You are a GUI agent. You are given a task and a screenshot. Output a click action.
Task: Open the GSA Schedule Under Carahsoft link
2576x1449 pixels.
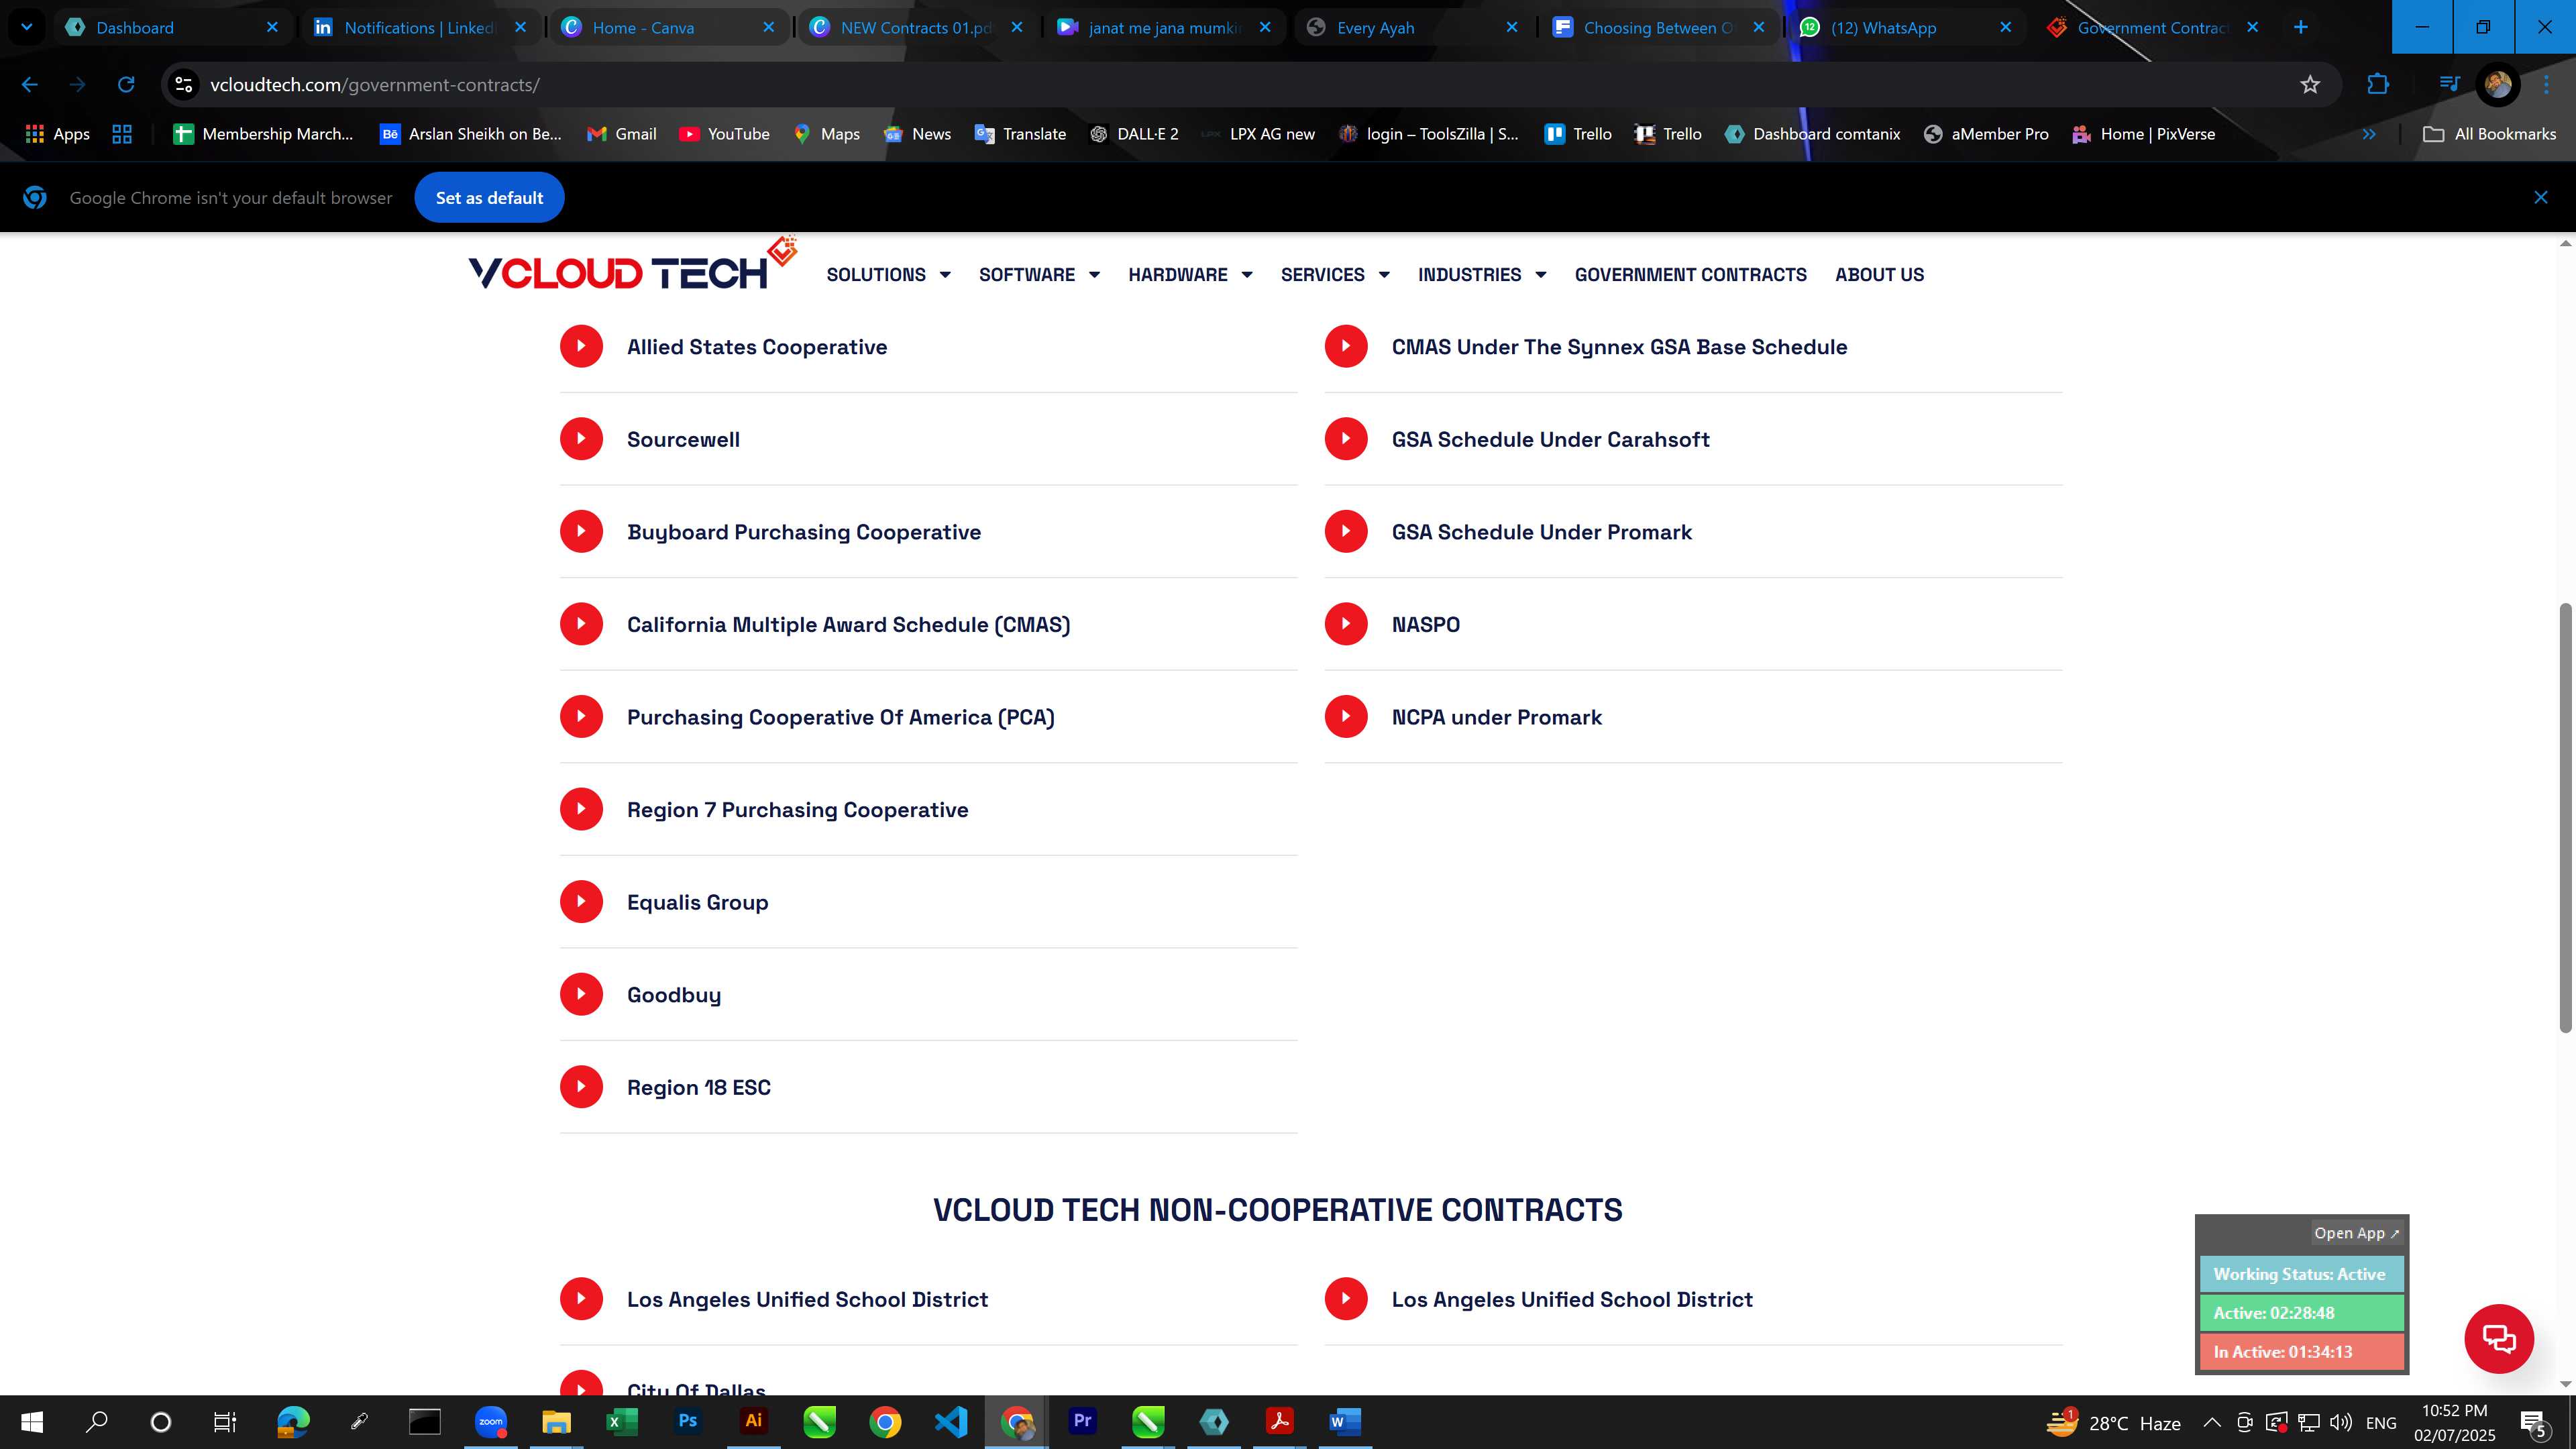pos(1550,439)
